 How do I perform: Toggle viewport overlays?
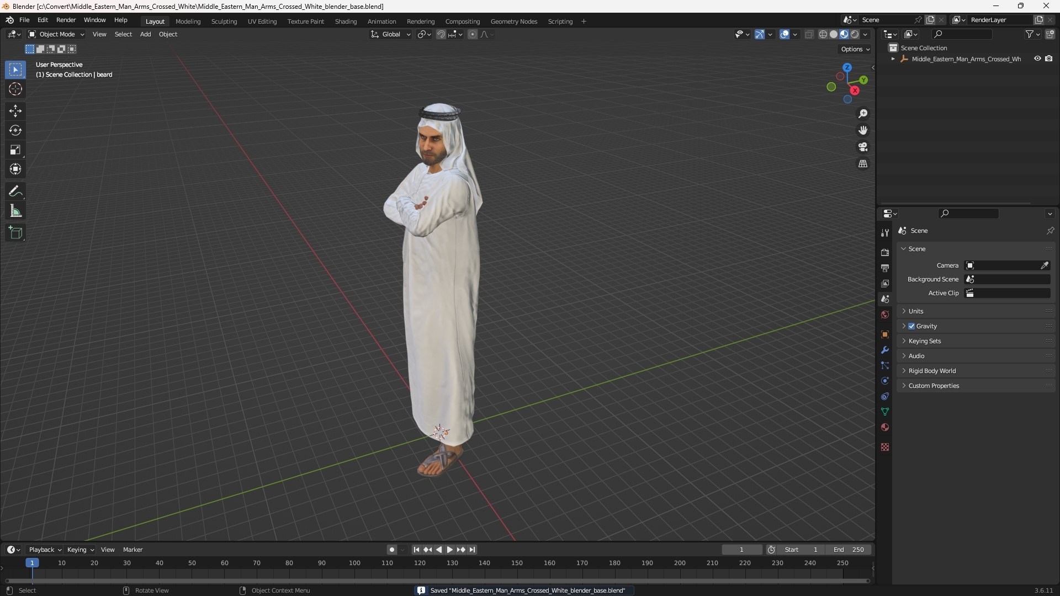[x=785, y=34]
